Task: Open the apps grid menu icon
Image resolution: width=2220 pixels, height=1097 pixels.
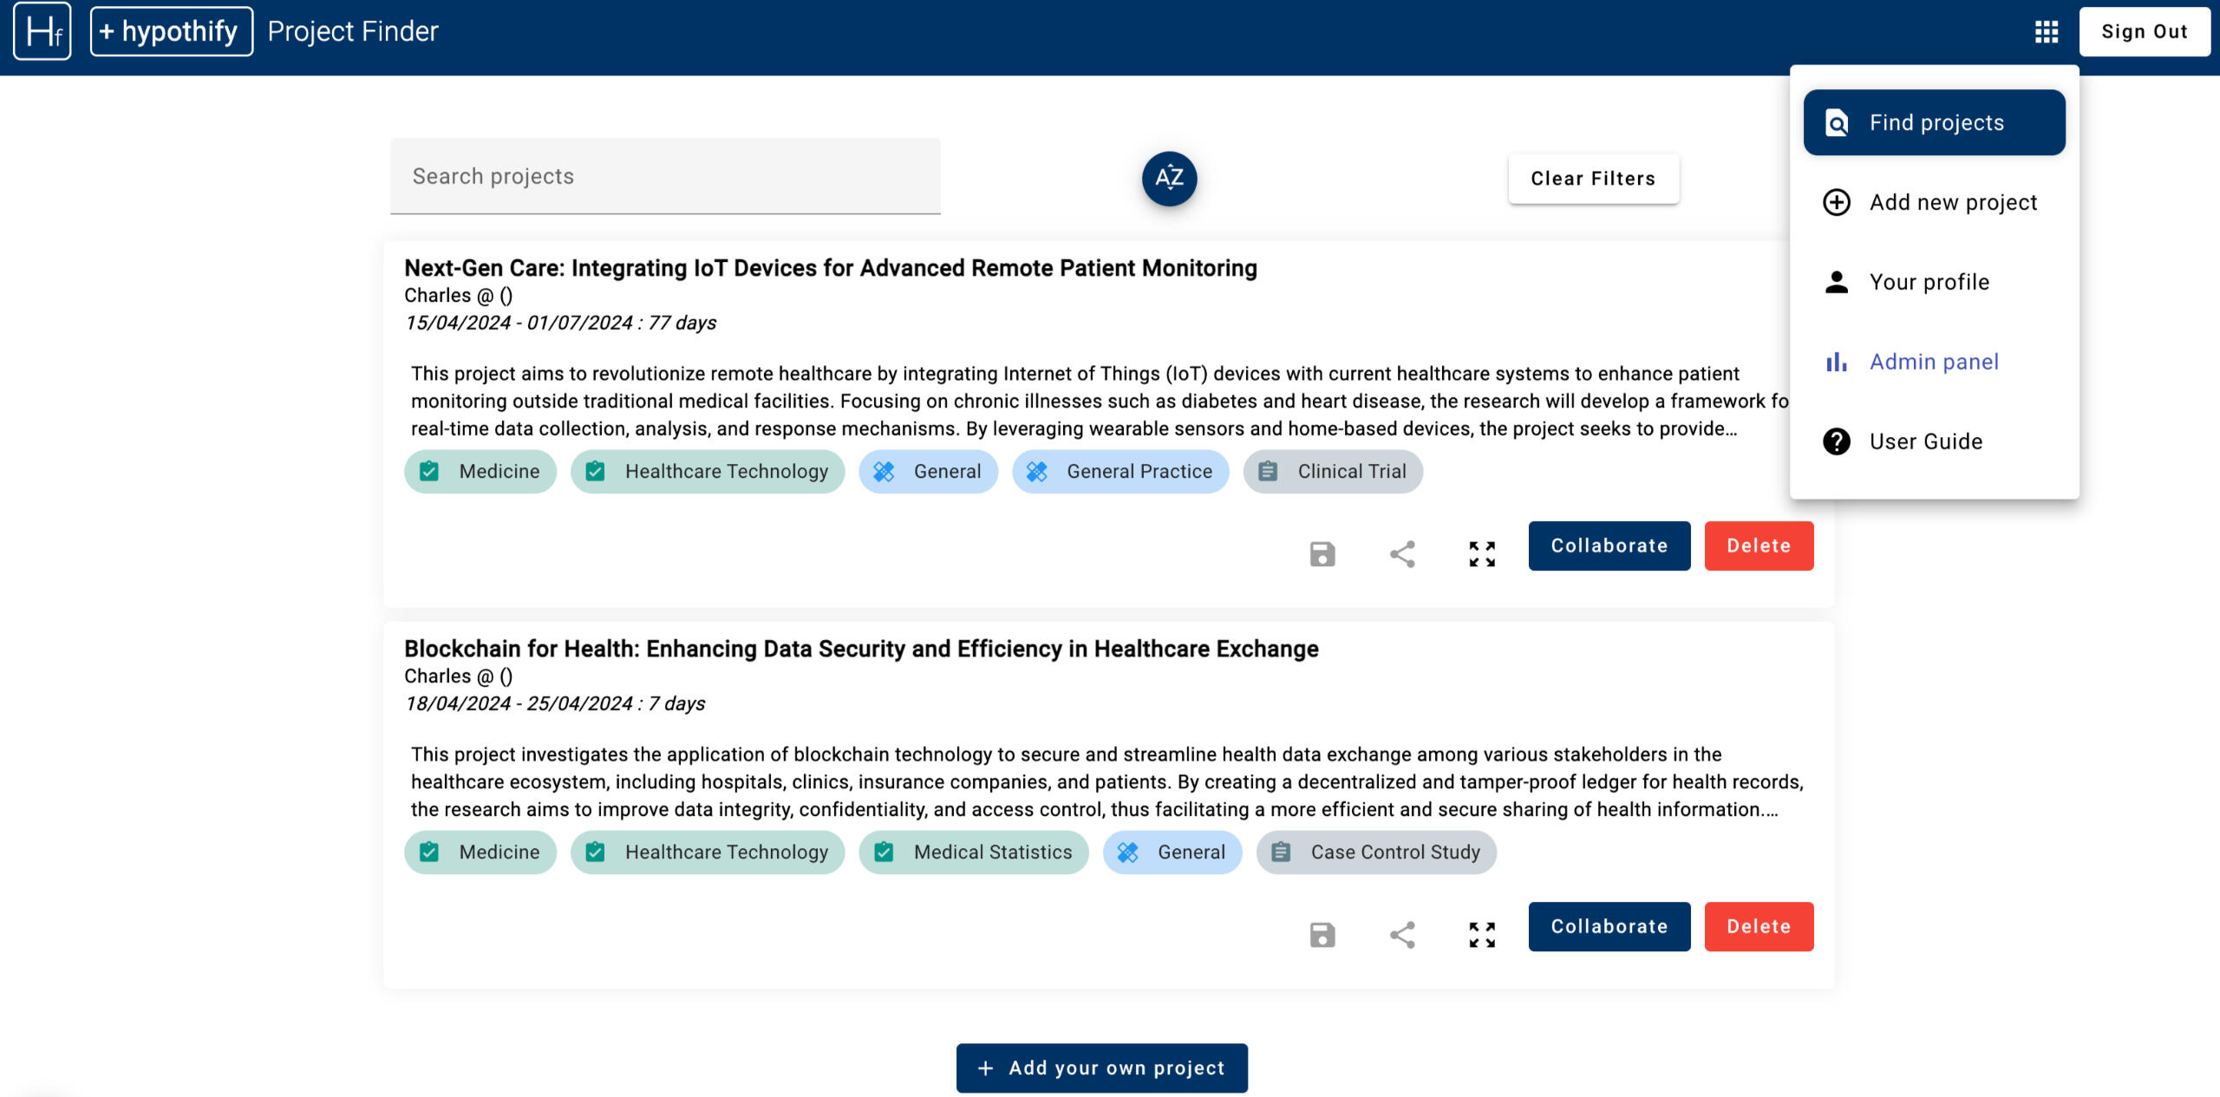Action: [x=2047, y=32]
